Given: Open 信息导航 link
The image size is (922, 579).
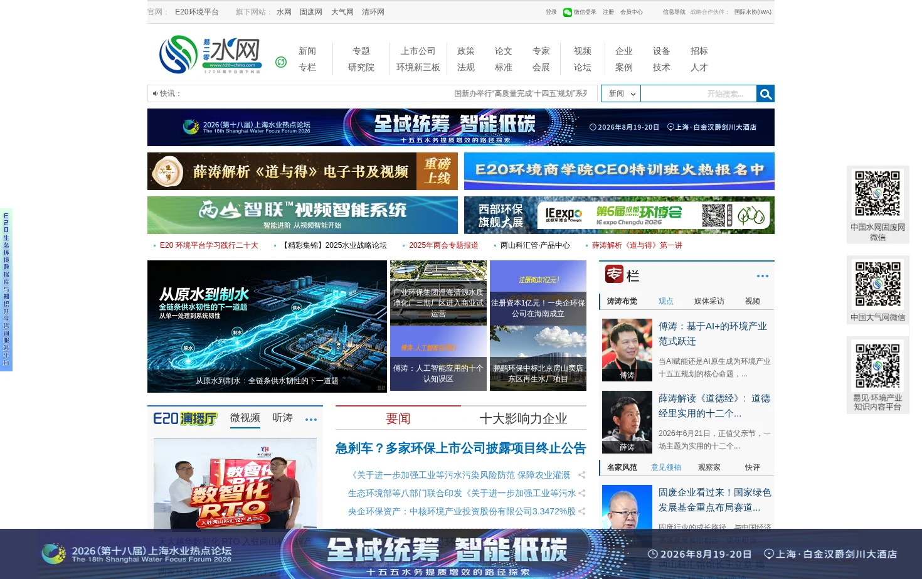Looking at the screenshot, I should 674,12.
